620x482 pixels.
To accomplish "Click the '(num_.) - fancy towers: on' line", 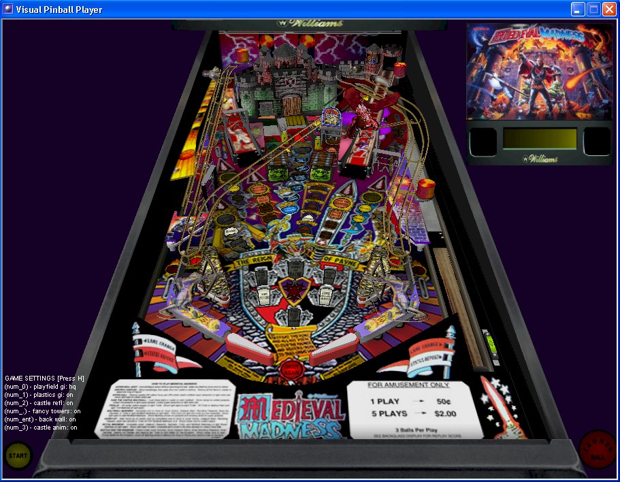I will [42, 411].
